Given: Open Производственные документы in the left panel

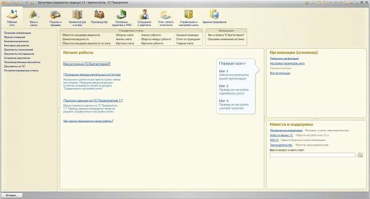Looking at the screenshot, I should click(22, 62).
